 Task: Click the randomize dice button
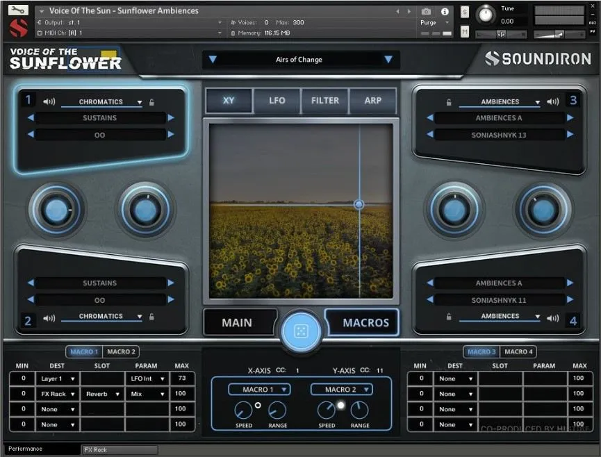click(x=301, y=331)
